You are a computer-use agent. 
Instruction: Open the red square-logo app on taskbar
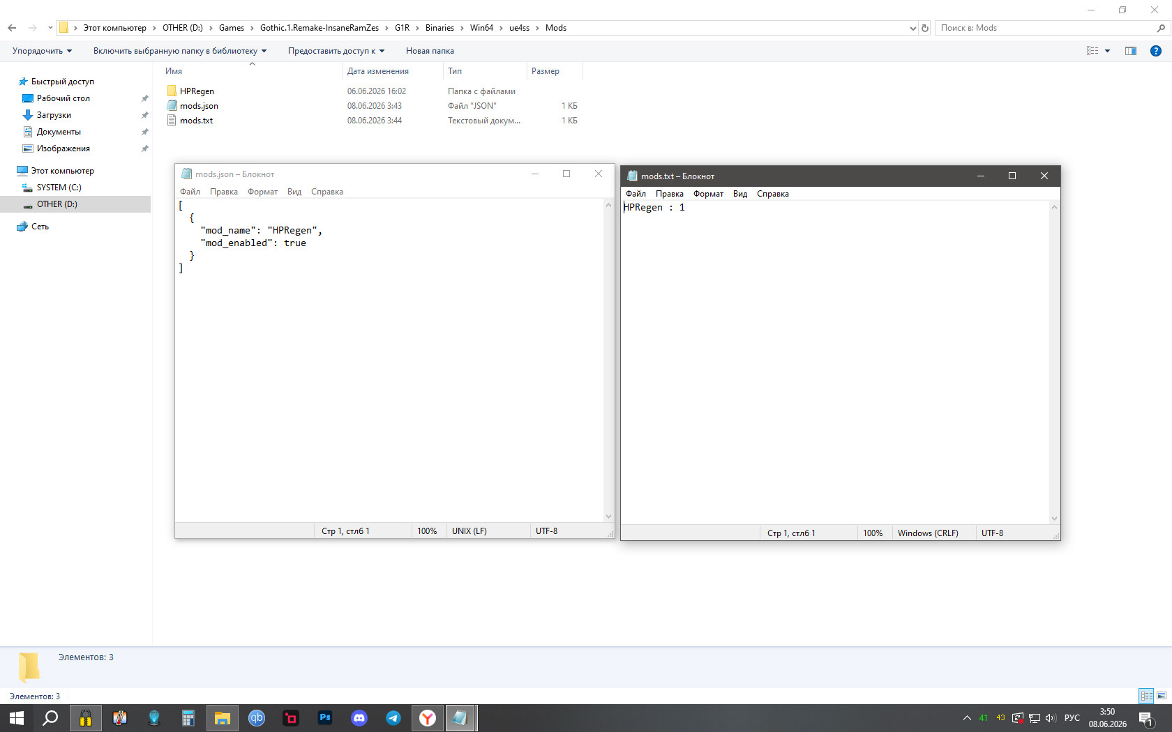pos(291,718)
